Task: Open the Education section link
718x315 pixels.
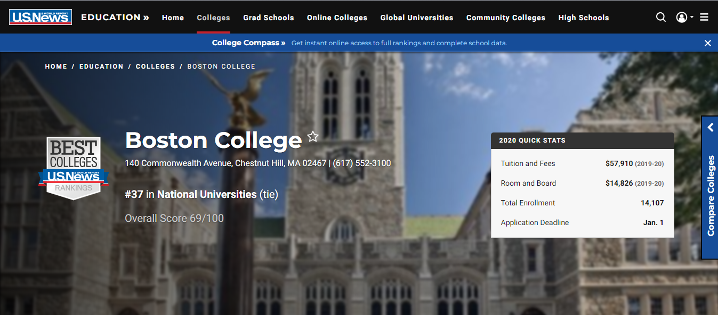Action: click(x=115, y=17)
